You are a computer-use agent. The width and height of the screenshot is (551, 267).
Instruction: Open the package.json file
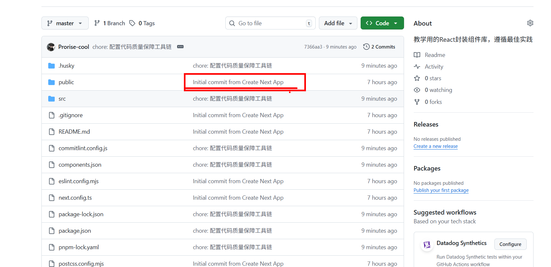pos(75,231)
